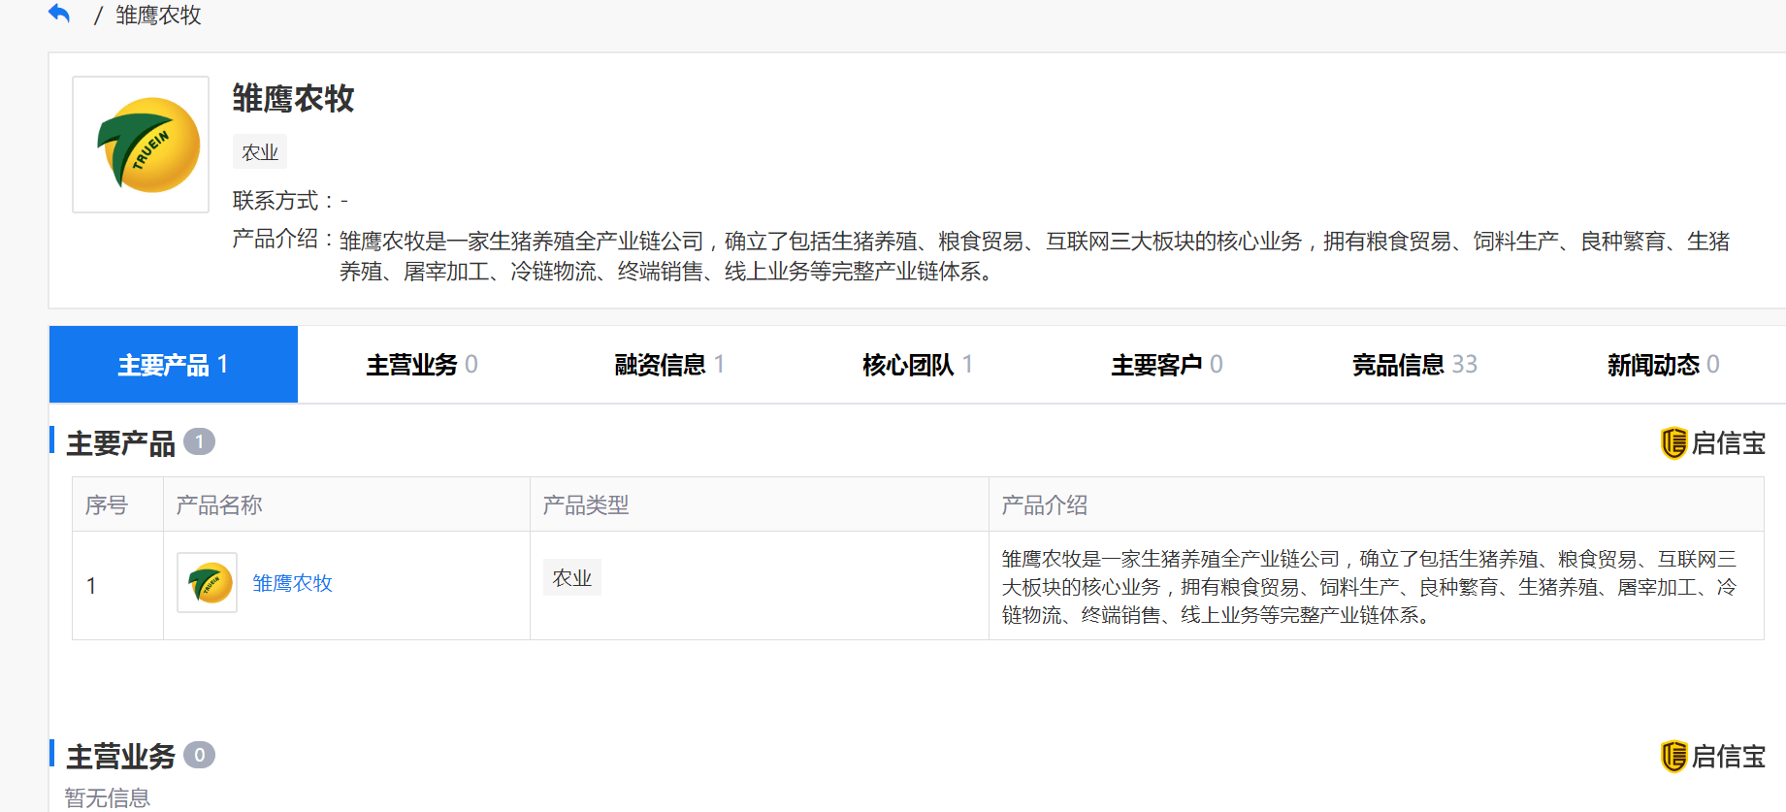Select the 农业 tag under company name

pyautogui.click(x=260, y=152)
